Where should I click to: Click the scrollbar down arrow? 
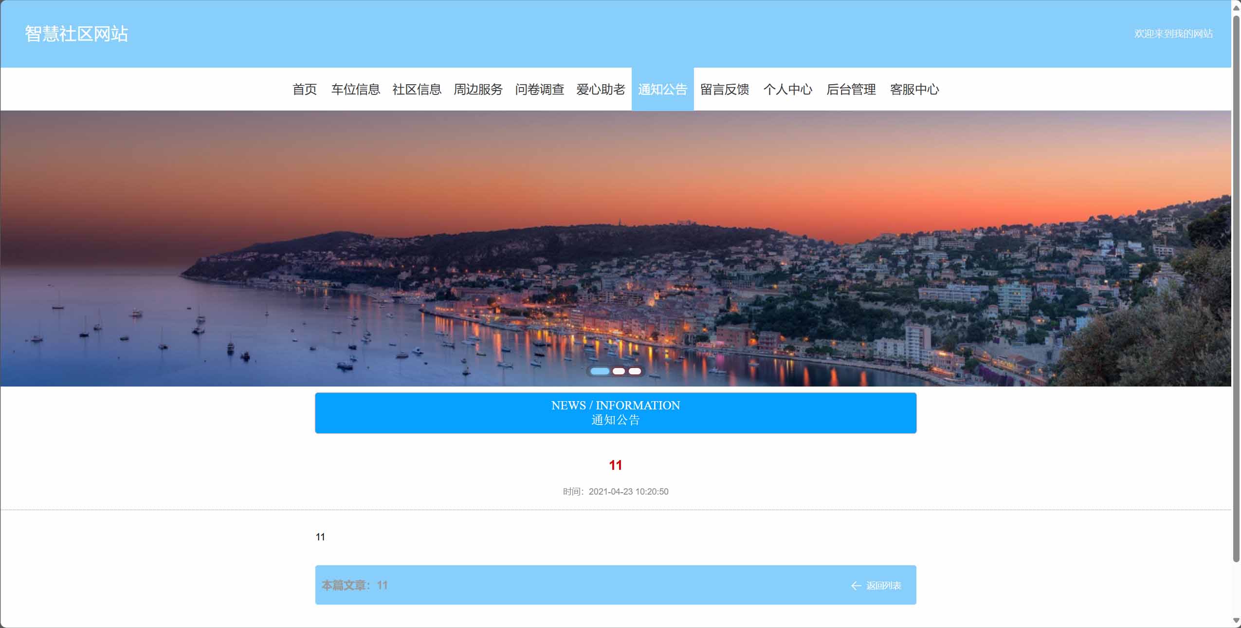[x=1236, y=620]
